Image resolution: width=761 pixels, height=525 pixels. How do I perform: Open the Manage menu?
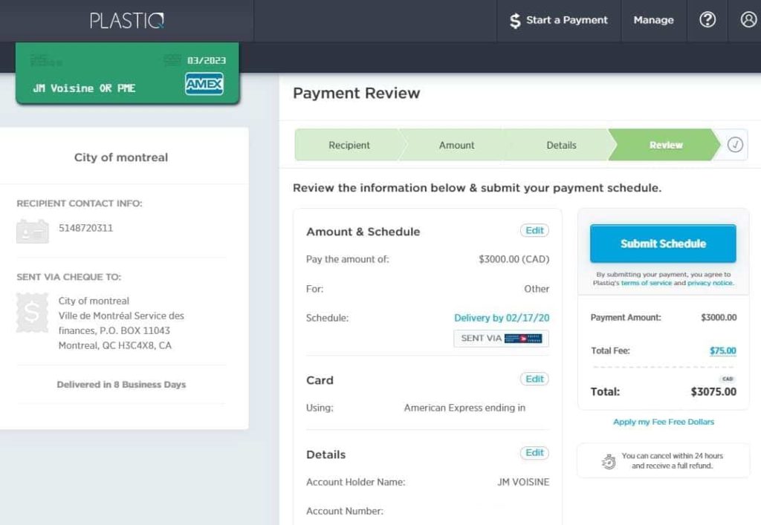[x=653, y=20]
